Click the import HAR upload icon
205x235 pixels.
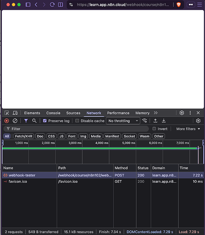(x=155, y=121)
